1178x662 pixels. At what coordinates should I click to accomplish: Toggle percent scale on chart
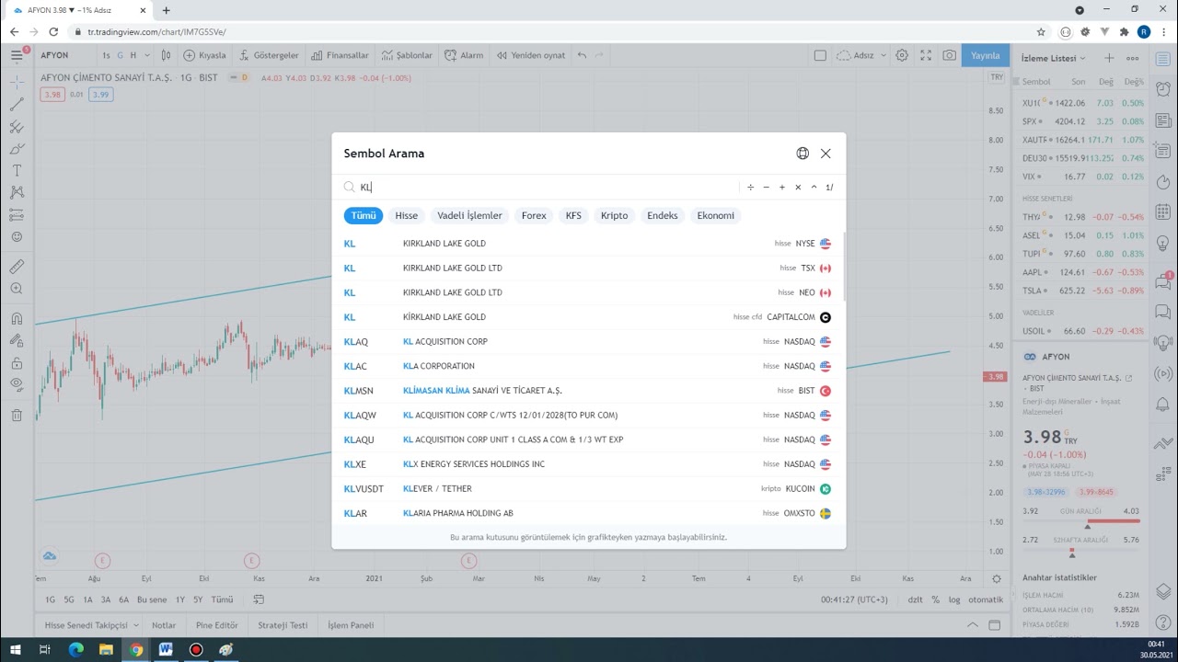pyautogui.click(x=935, y=599)
